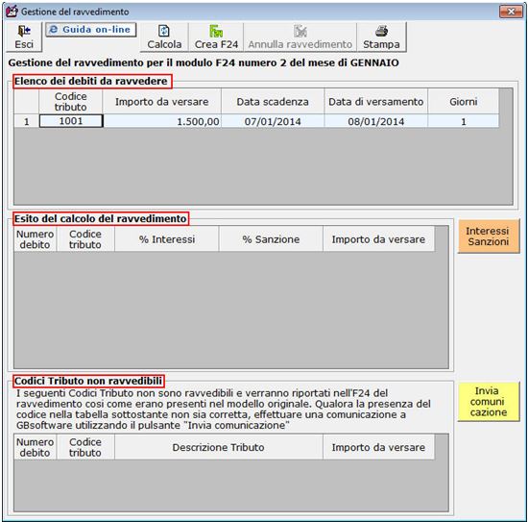The width and height of the screenshot is (528, 522).
Task: Click the debiti table vertical scrollbar
Action: (506, 146)
